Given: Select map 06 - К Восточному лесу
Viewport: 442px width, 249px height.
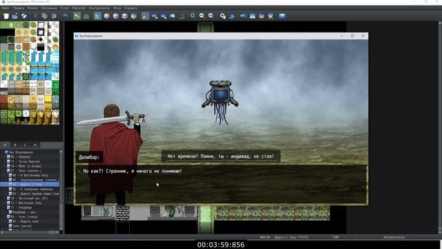Looking at the screenshot, I should click(30, 175).
